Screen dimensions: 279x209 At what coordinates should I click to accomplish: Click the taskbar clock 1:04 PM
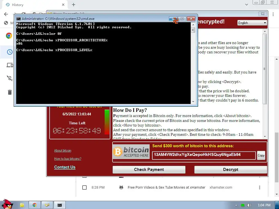pyautogui.click(x=264, y=205)
